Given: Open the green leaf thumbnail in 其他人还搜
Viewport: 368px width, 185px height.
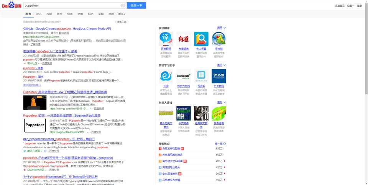Looking at the screenshot, I should (x=219, y=114).
